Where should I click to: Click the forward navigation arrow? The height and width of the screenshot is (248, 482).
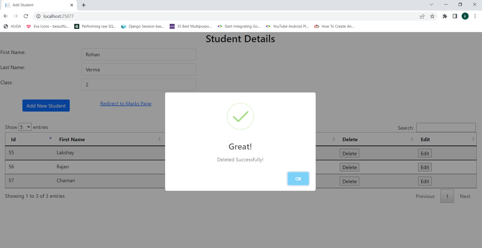16,16
